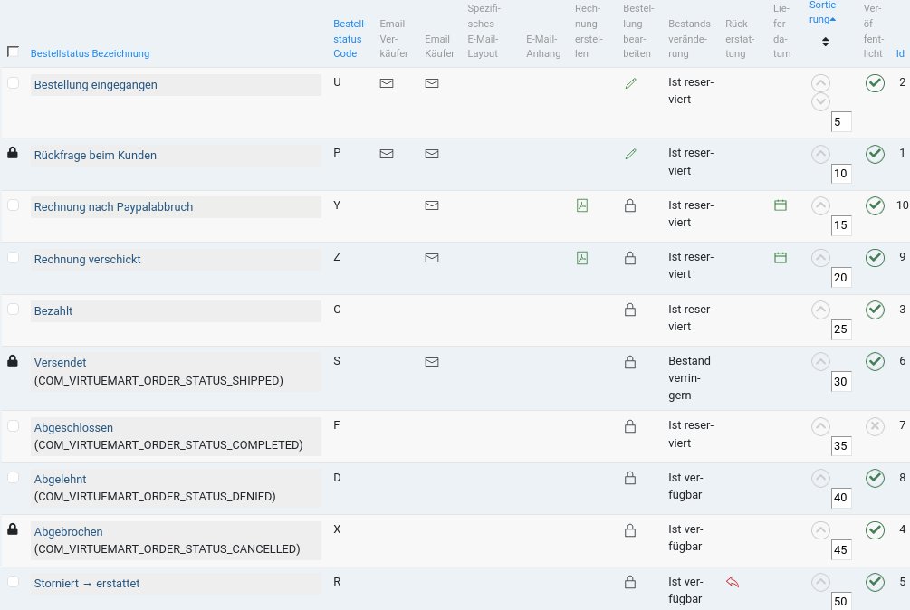The image size is (910, 610).
Task: Unpublish the Bezahlt order status
Action: coord(874,310)
